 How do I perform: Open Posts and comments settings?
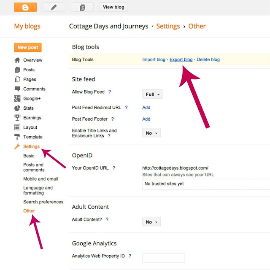(x=34, y=167)
